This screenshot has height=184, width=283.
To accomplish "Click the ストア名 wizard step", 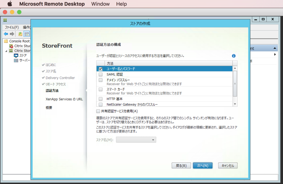I will pos(51,71).
